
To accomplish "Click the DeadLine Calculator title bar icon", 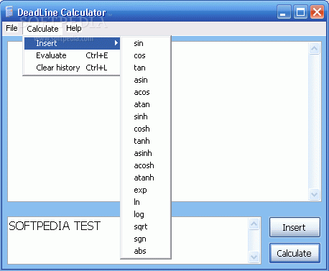I will coord(9,12).
